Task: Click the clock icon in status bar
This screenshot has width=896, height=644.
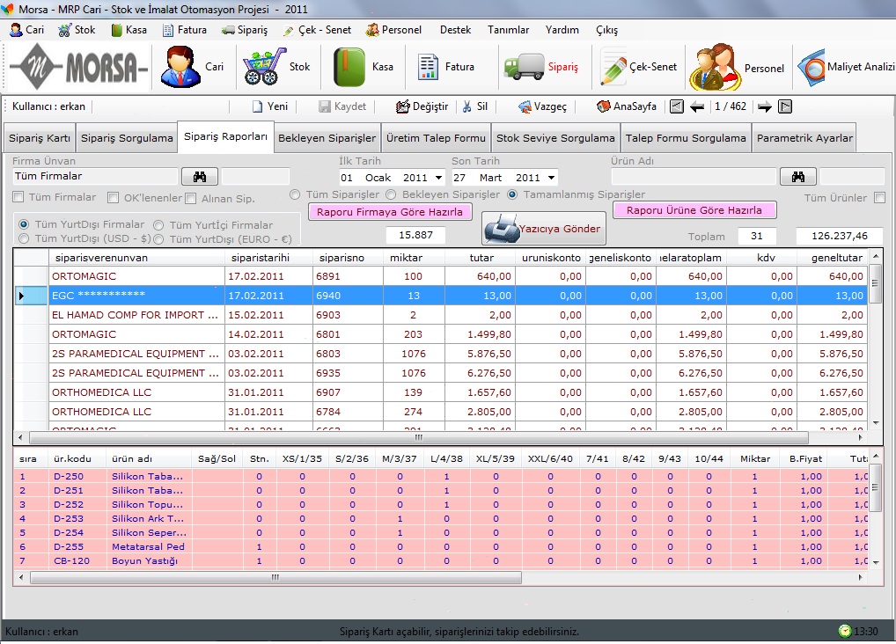Action: point(845,631)
